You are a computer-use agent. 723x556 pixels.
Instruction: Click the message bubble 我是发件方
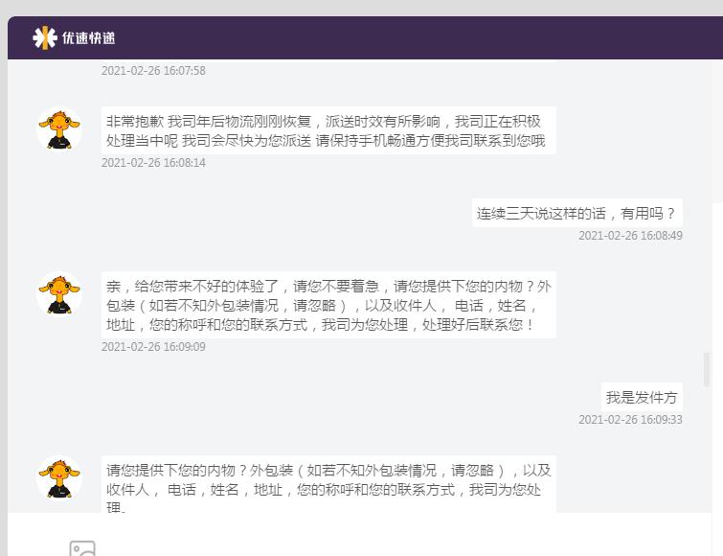coord(642,397)
